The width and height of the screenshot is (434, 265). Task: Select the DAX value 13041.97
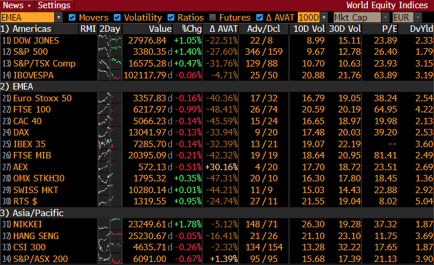tap(147, 132)
